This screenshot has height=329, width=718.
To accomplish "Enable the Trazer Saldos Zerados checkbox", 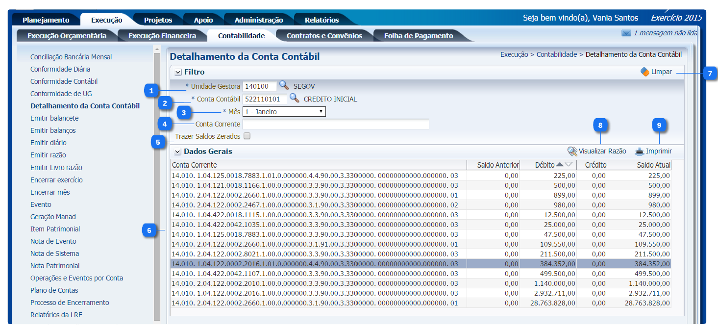I will [247, 136].
